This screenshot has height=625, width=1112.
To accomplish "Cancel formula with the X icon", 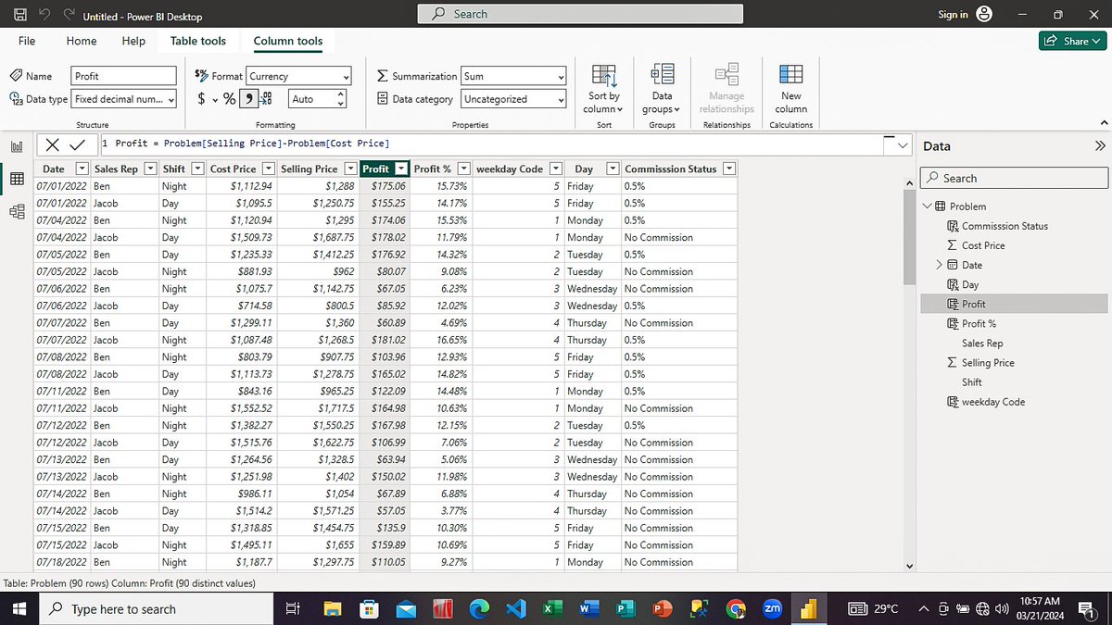I will pos(53,144).
